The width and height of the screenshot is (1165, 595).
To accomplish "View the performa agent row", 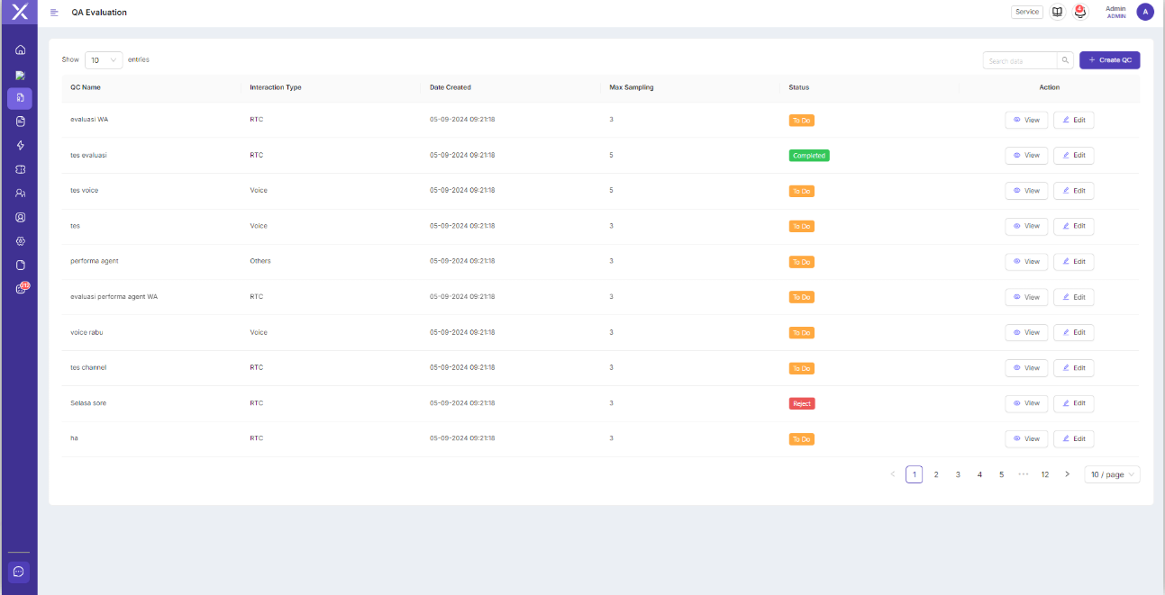I will click(x=1026, y=261).
